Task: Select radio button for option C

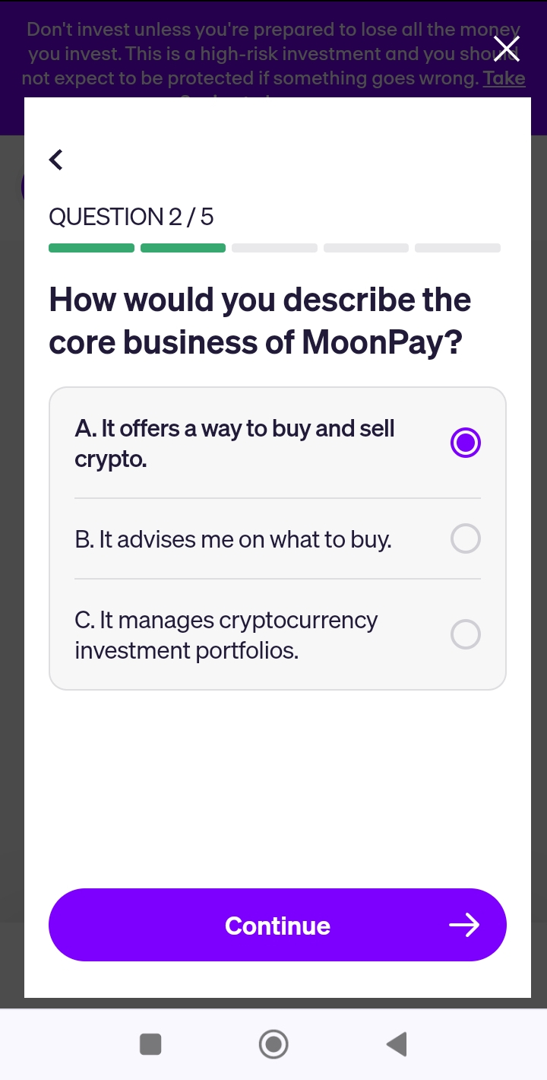Action: (x=466, y=634)
